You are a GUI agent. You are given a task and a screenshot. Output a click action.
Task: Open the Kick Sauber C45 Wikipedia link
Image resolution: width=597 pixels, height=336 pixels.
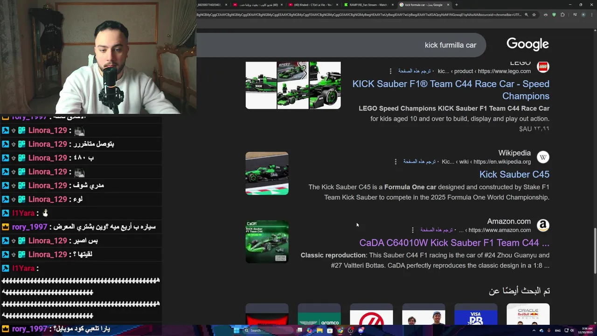tap(514, 174)
